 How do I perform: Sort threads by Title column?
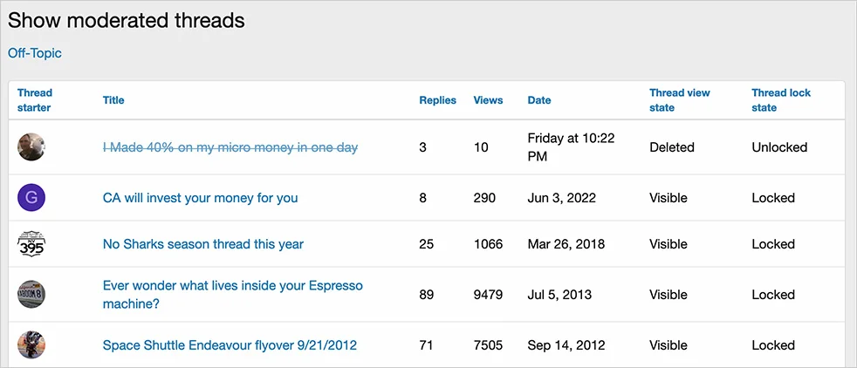pyautogui.click(x=113, y=100)
